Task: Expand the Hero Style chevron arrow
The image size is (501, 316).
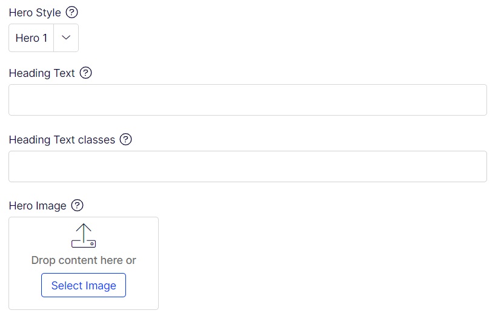Action: (x=67, y=38)
